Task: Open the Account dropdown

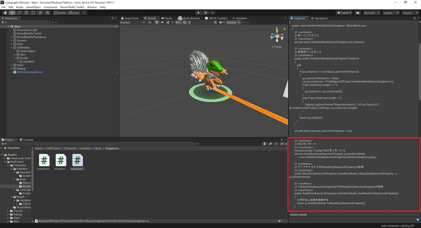Action: (371, 13)
